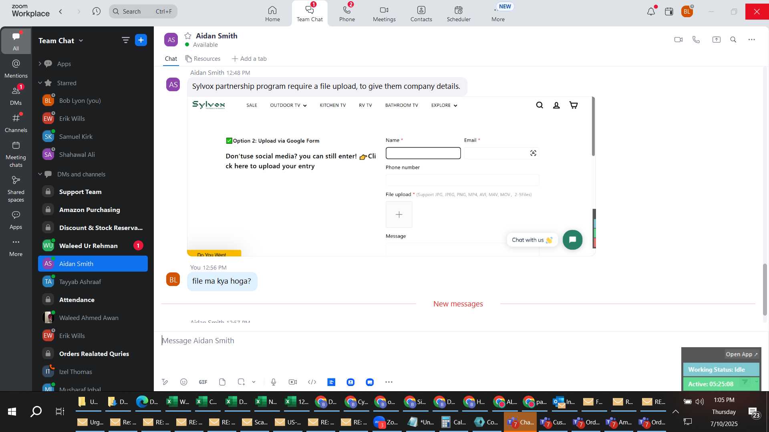This screenshot has width=769, height=432.
Task: Collapse the Starred section
Action: pos(40,83)
